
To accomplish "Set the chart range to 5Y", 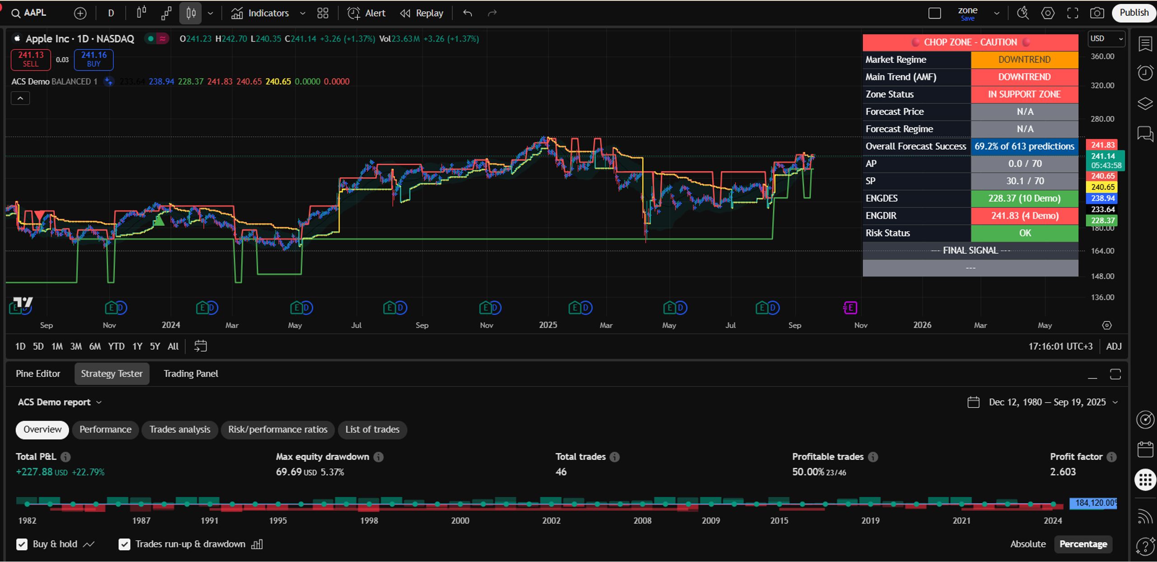I will pos(155,347).
